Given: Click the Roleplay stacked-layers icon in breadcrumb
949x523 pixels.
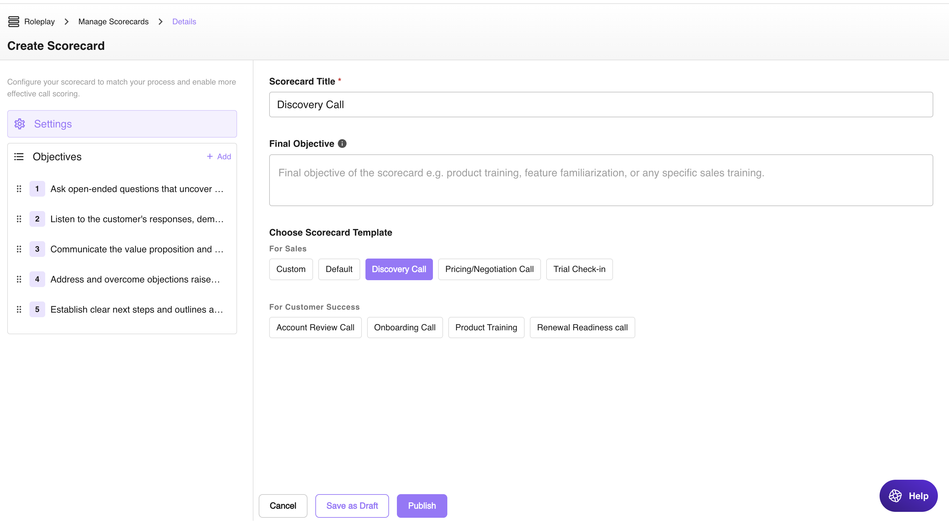Looking at the screenshot, I should [x=14, y=21].
